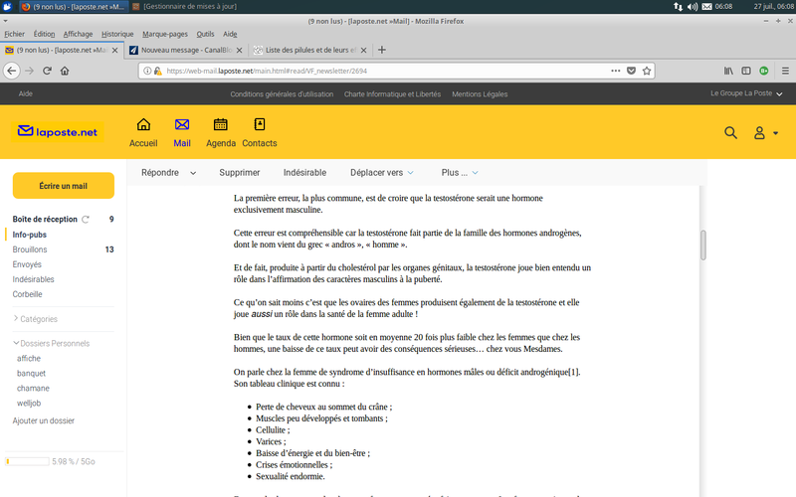Click the browser forward arrow

[x=30, y=71]
